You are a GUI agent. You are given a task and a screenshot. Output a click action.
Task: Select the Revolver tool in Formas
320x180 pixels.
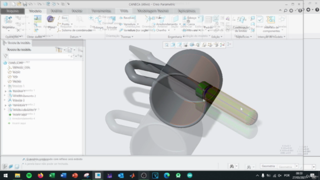tap(127, 18)
